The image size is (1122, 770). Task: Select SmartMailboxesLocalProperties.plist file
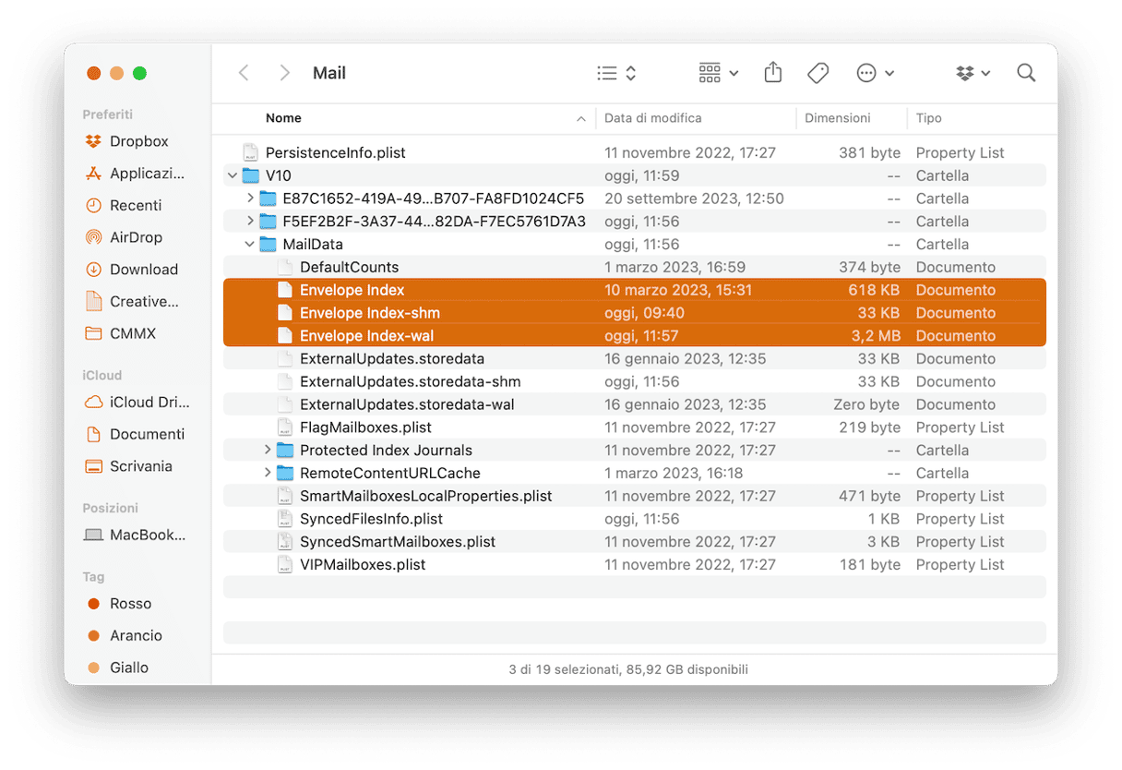point(635,496)
